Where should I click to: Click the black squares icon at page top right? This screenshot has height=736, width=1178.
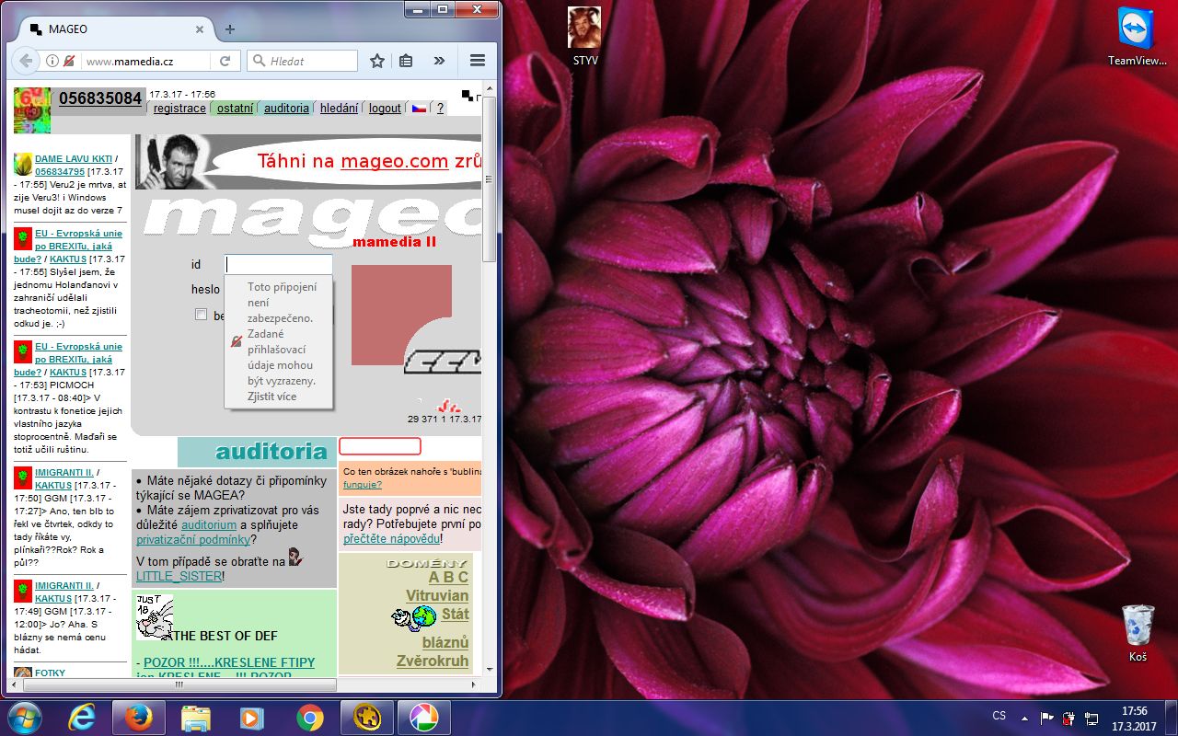(x=468, y=96)
